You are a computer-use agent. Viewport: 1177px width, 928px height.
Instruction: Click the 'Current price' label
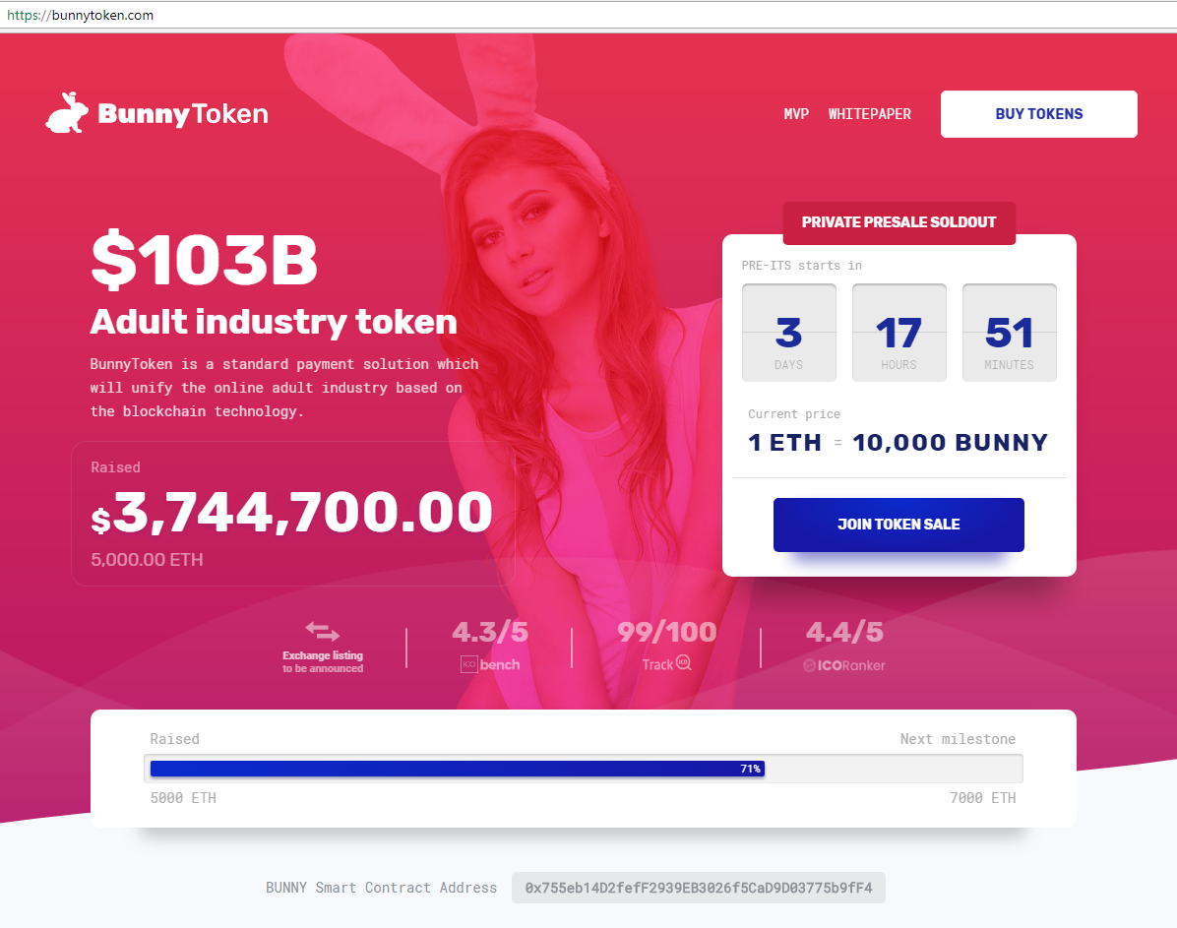794,413
